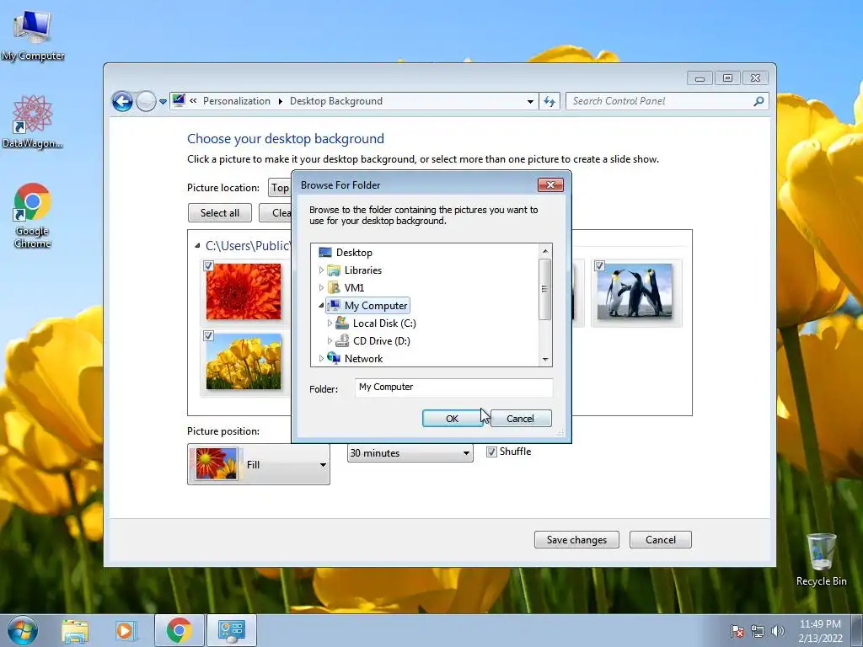The width and height of the screenshot is (863, 647).
Task: Select My Computer in the folder tree
Action: (376, 305)
